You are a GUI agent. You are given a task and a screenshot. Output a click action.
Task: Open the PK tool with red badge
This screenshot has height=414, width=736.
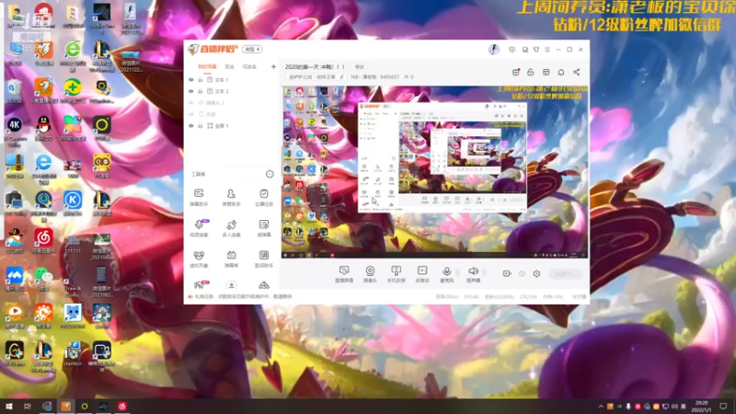pyautogui.click(x=200, y=284)
